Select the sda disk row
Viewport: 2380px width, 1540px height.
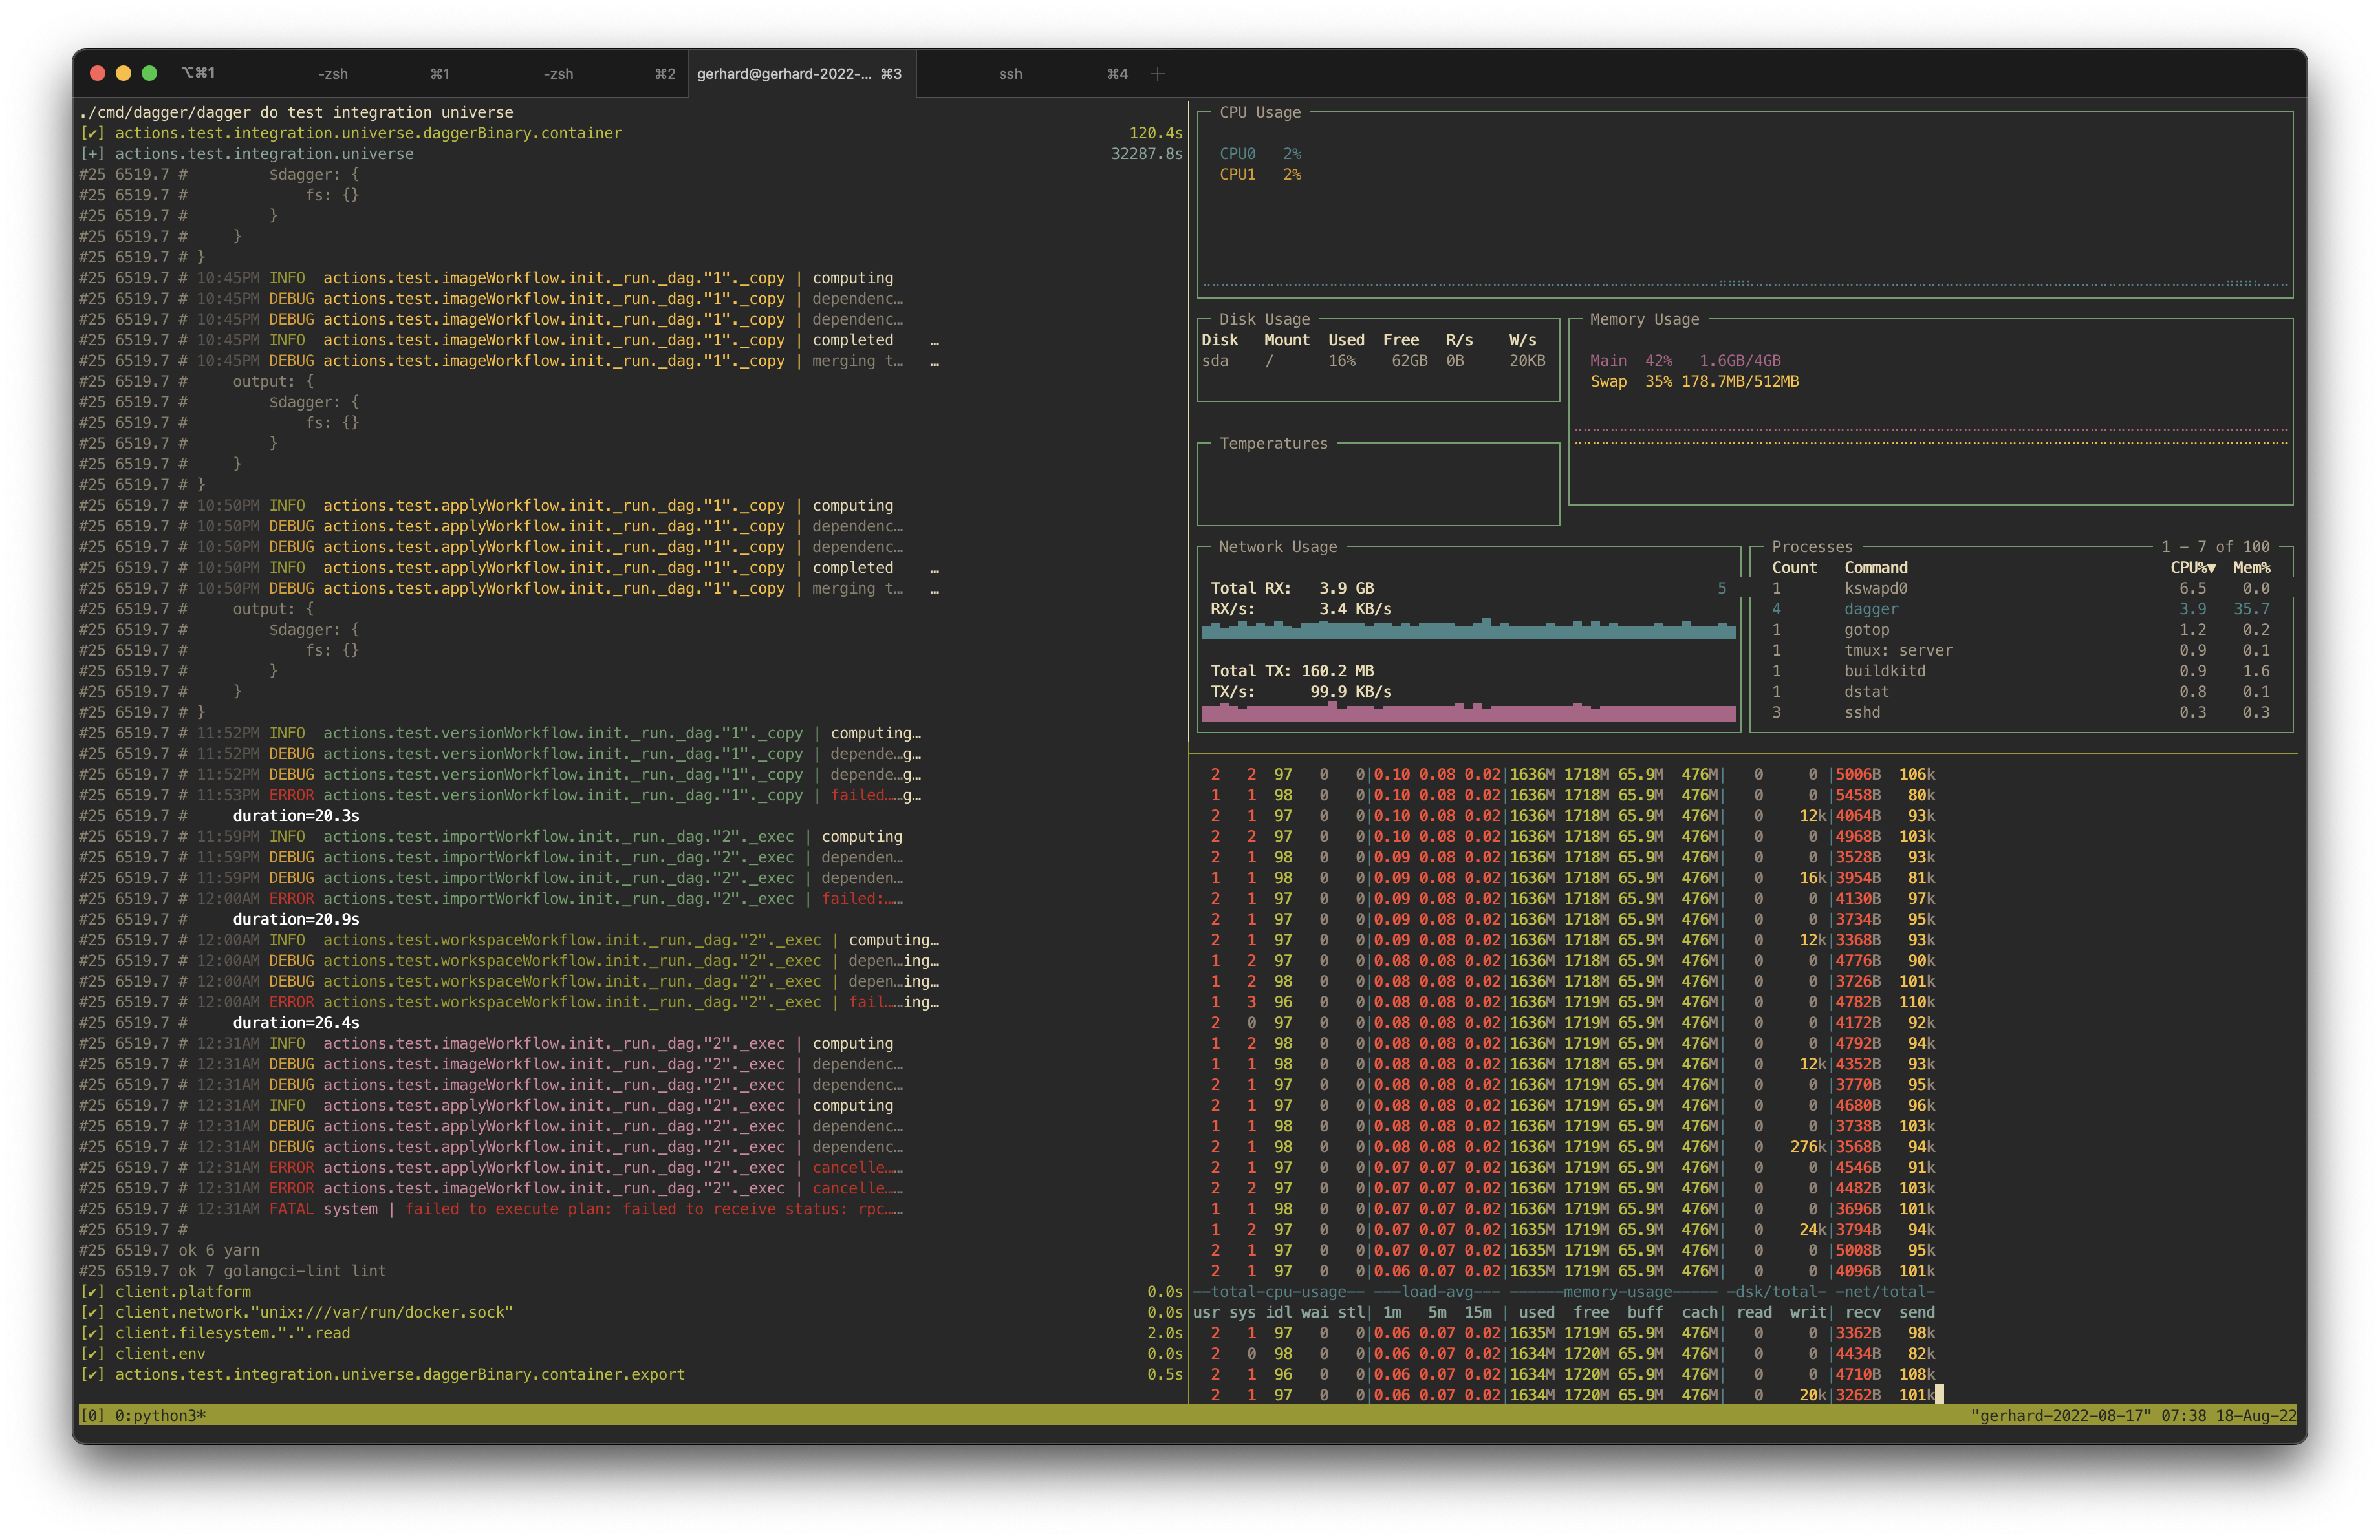click(1374, 361)
